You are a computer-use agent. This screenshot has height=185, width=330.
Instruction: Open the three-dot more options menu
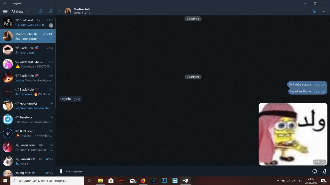(x=325, y=11)
